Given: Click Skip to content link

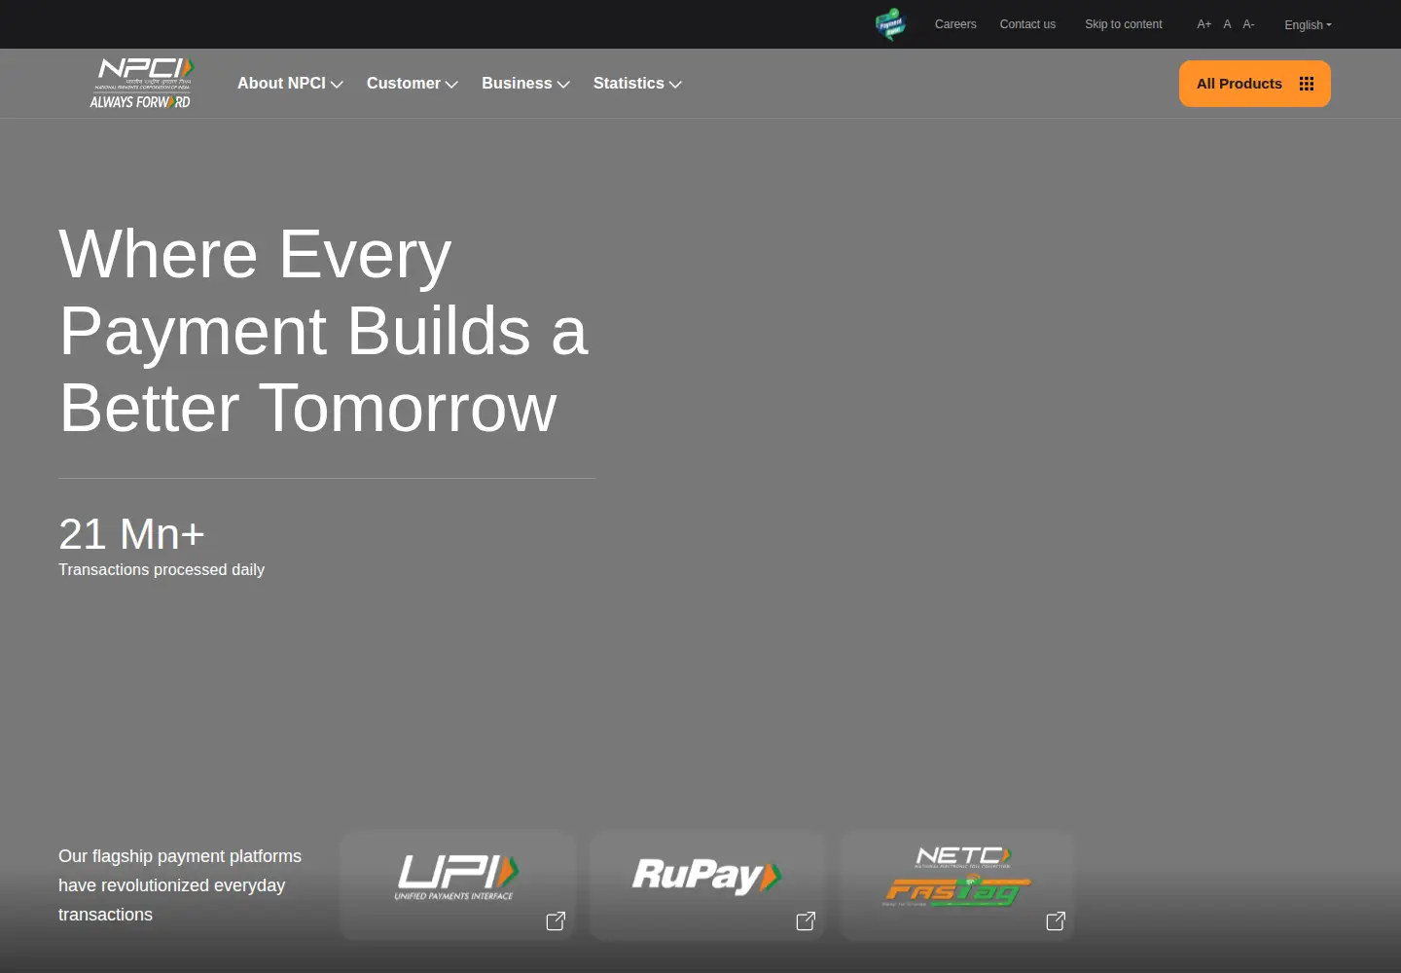Looking at the screenshot, I should [x=1124, y=24].
